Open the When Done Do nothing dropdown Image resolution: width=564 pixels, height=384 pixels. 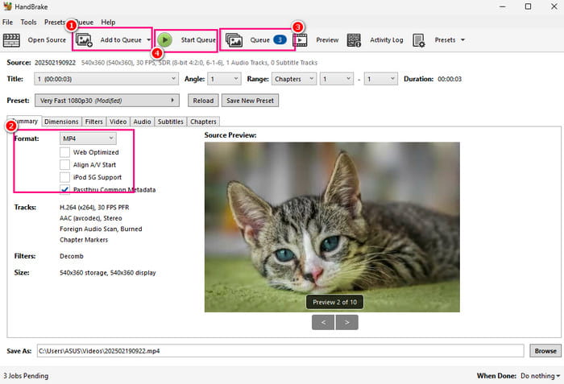point(541,376)
